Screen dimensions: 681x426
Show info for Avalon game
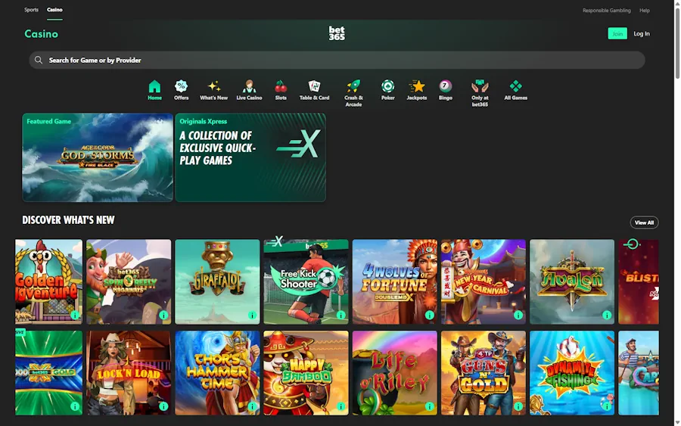[x=607, y=315]
